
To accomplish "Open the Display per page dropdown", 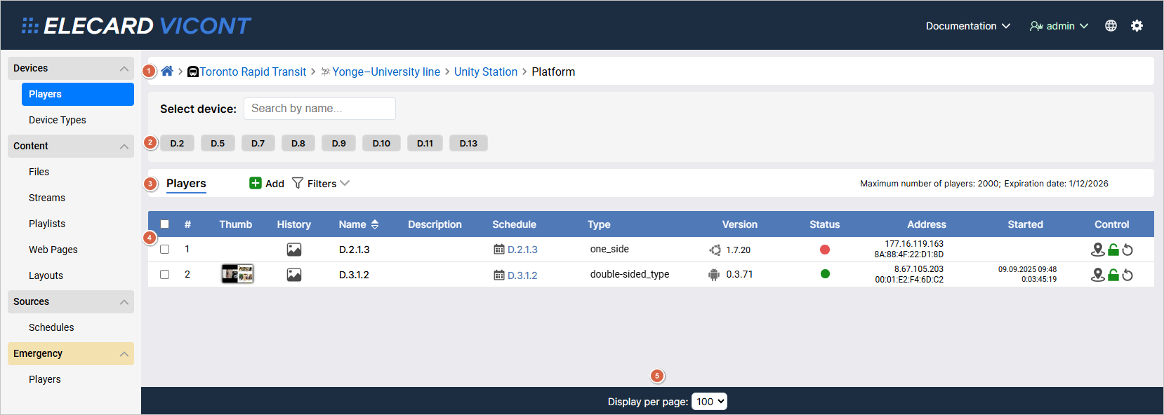I will point(709,402).
